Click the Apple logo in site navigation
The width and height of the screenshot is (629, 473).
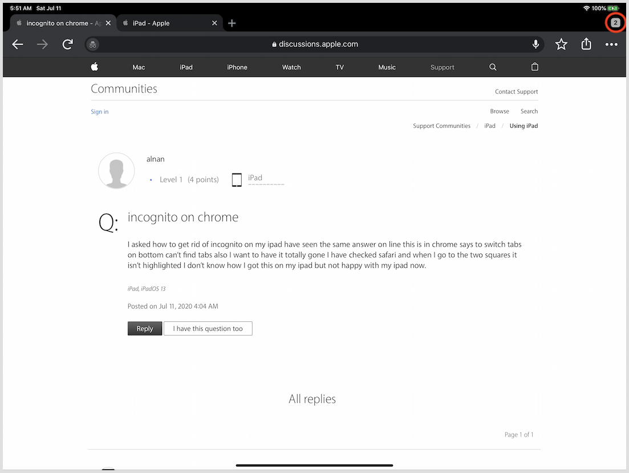pos(94,67)
